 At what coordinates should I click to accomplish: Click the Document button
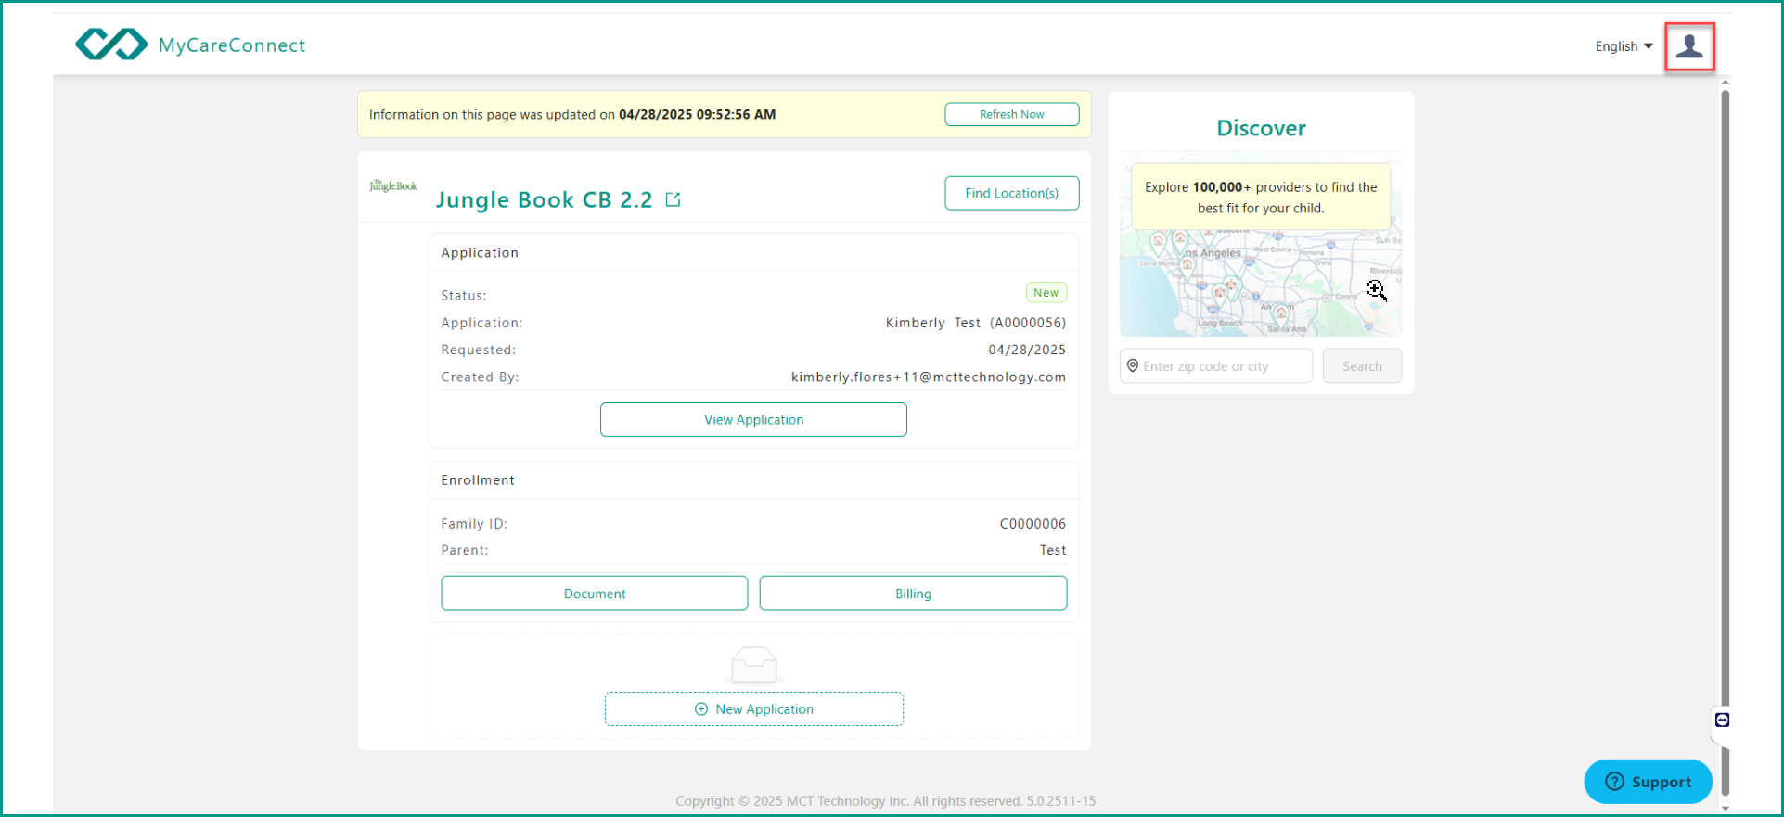click(595, 594)
